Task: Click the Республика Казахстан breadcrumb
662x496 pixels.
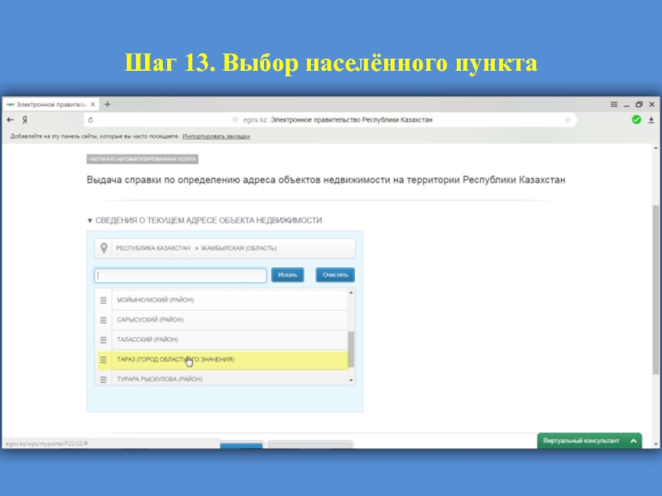Action: tap(153, 248)
